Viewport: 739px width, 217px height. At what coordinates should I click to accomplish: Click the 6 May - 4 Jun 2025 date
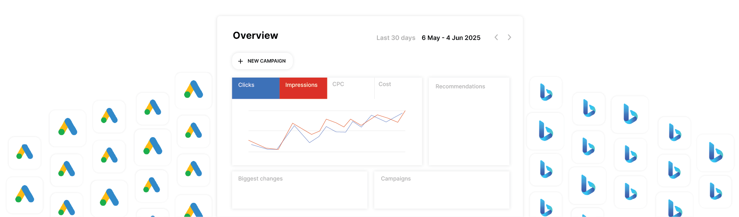tap(451, 38)
